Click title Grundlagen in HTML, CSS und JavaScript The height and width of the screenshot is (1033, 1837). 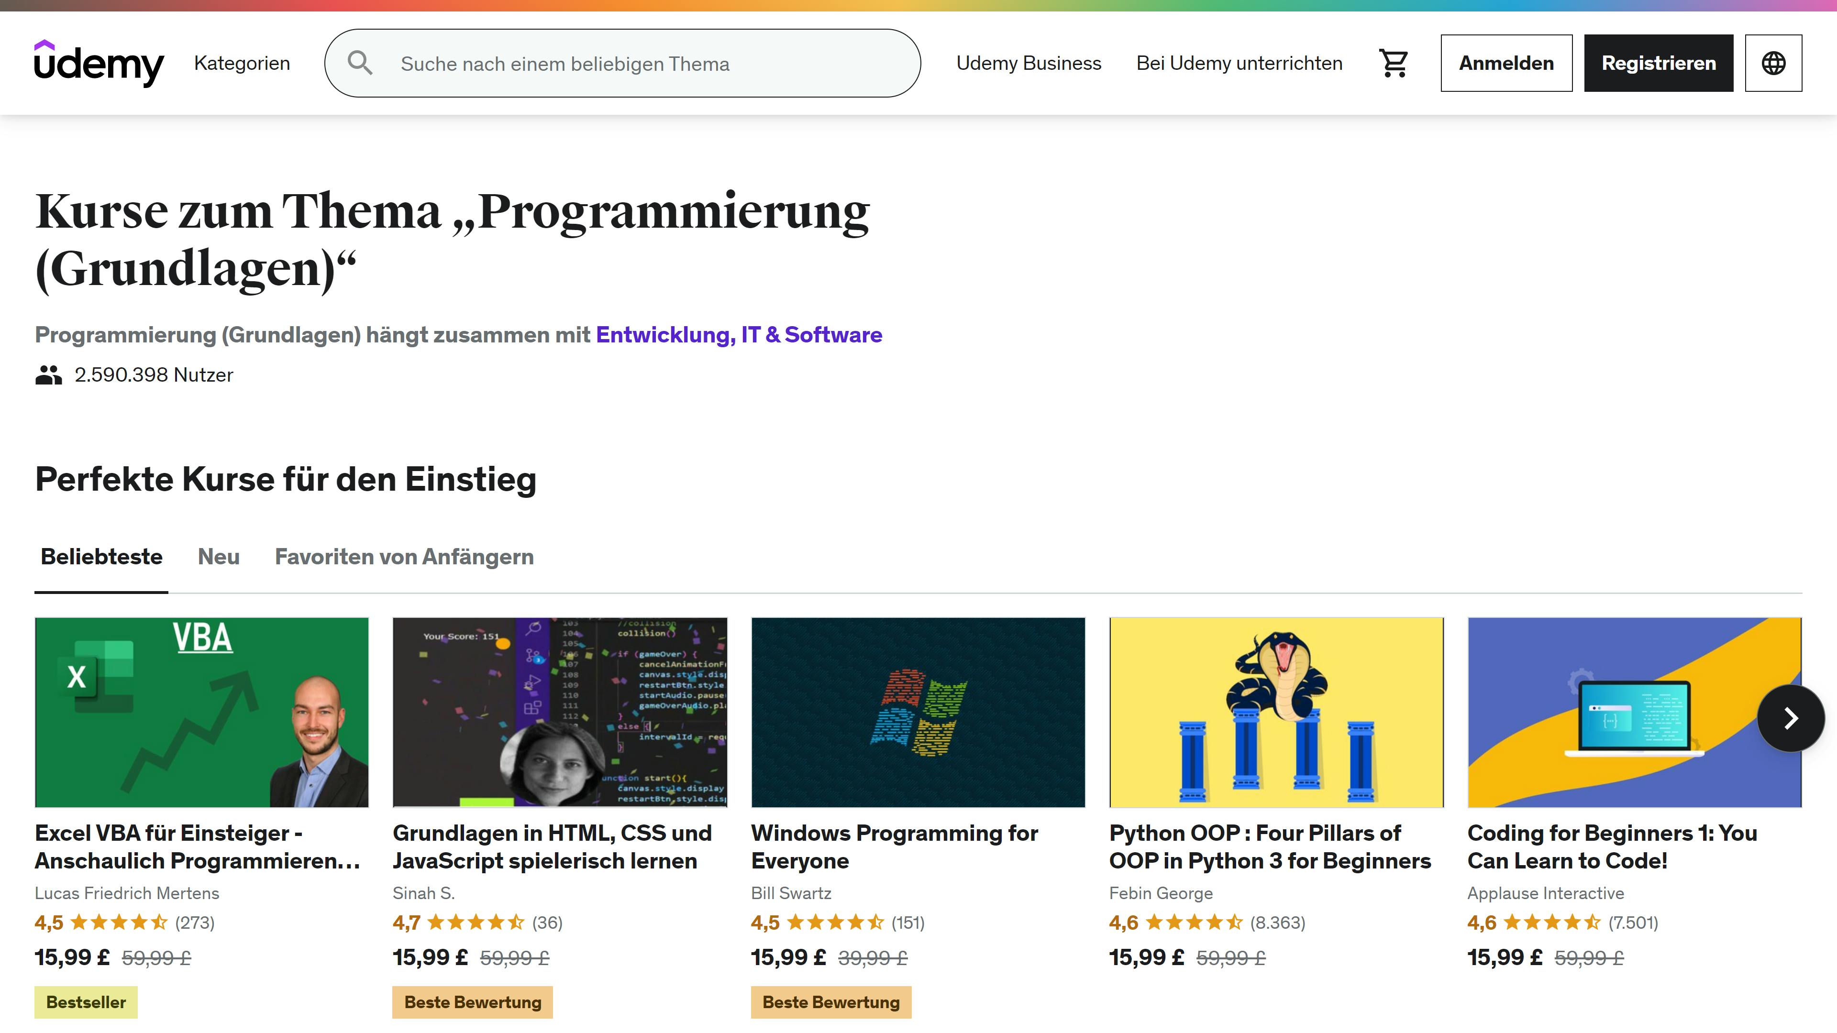pos(552,847)
